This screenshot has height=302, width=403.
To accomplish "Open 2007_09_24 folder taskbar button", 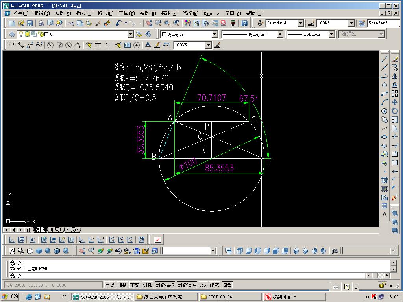I will 230,297.
